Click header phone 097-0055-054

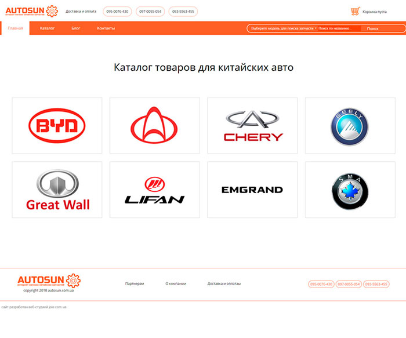point(150,12)
